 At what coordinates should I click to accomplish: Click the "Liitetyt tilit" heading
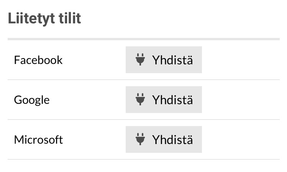(44, 19)
